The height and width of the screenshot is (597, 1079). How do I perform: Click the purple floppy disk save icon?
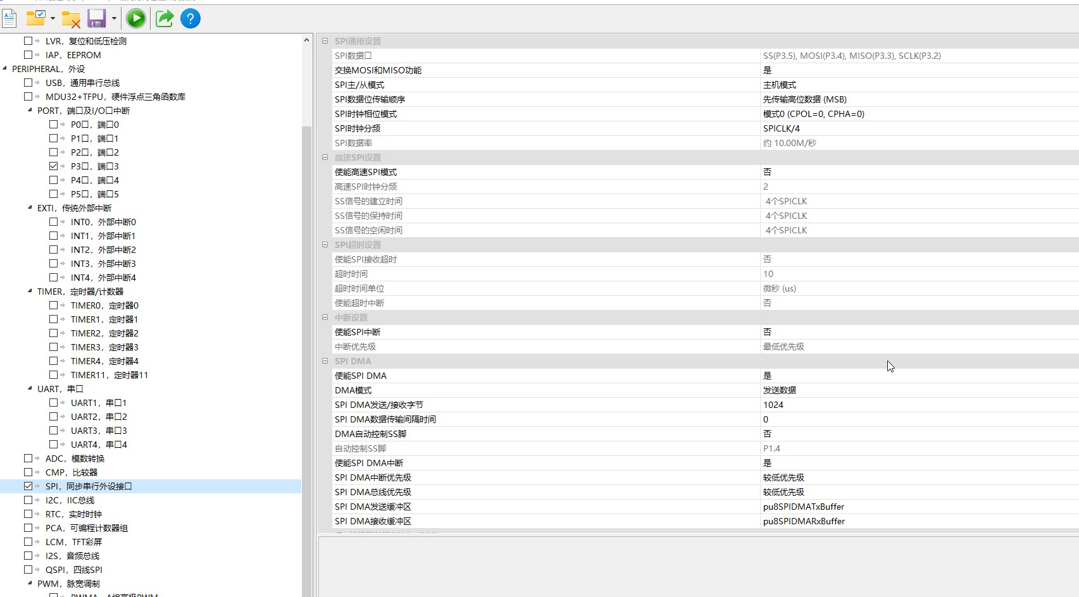[x=96, y=18]
